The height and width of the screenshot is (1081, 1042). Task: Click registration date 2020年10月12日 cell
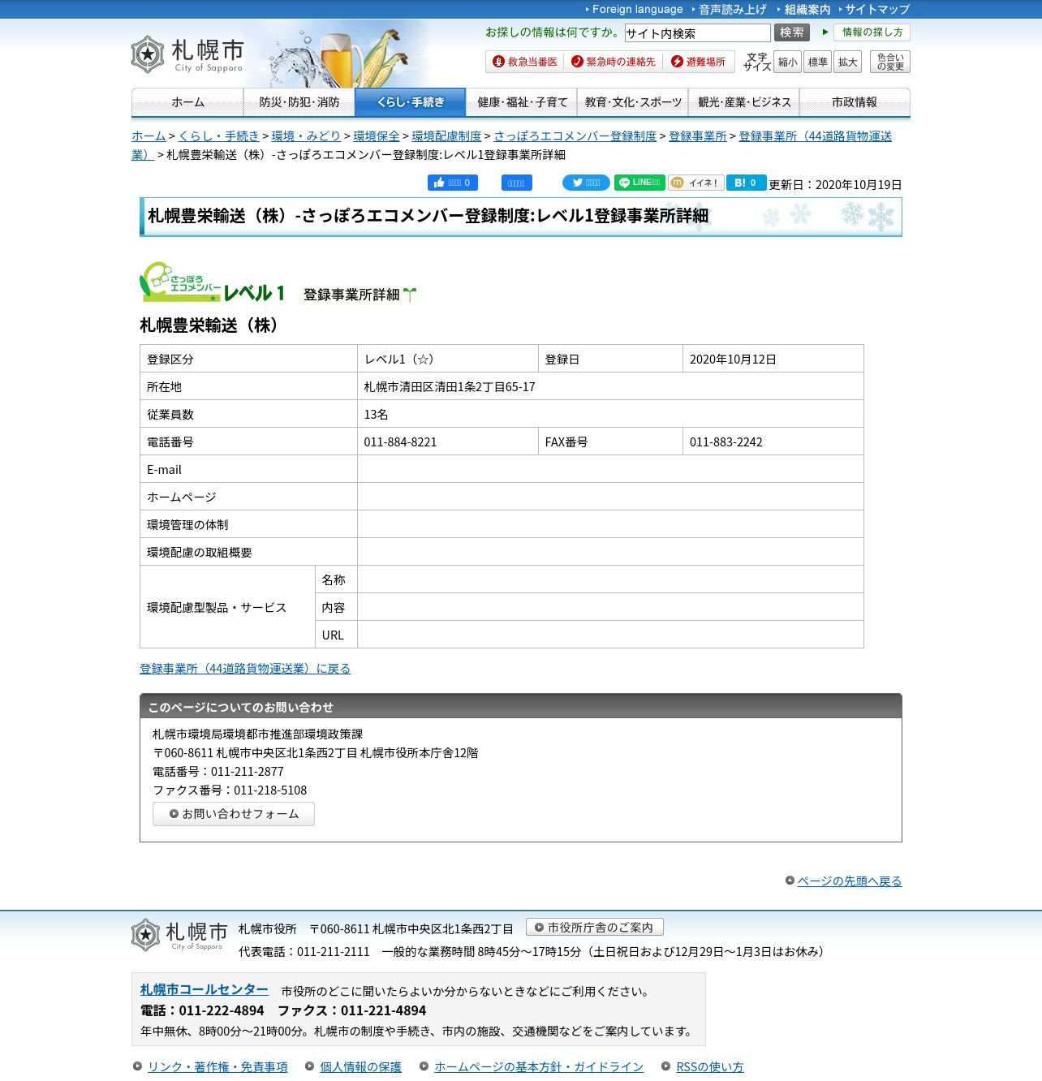pos(773,359)
